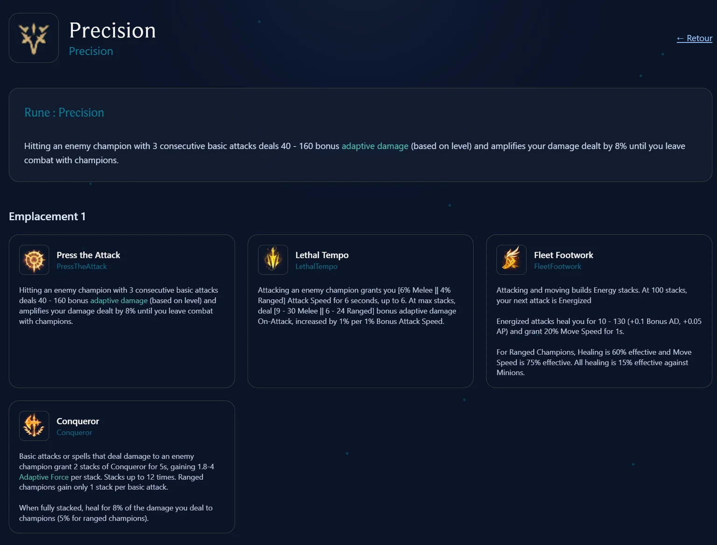Open the Adaptive Force link in Conqueror card
717x545 pixels.
coord(44,477)
